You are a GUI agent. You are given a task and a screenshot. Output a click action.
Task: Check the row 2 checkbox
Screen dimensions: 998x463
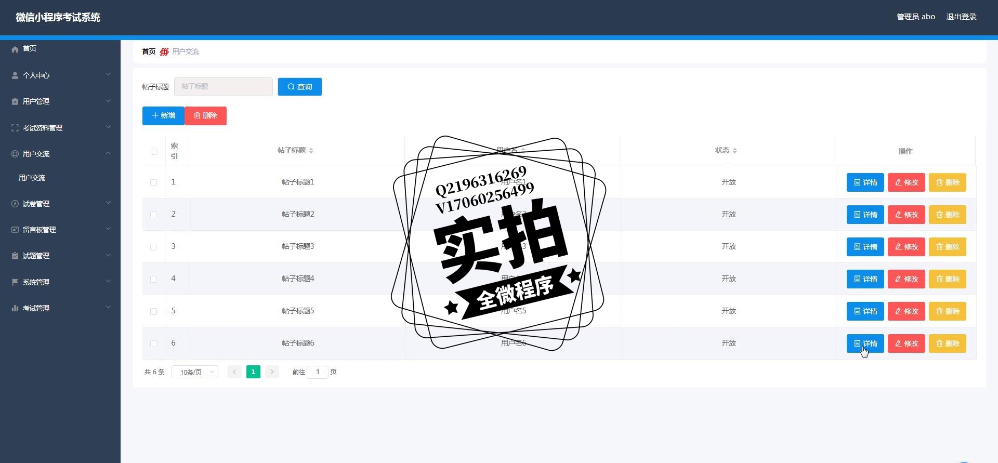point(153,215)
